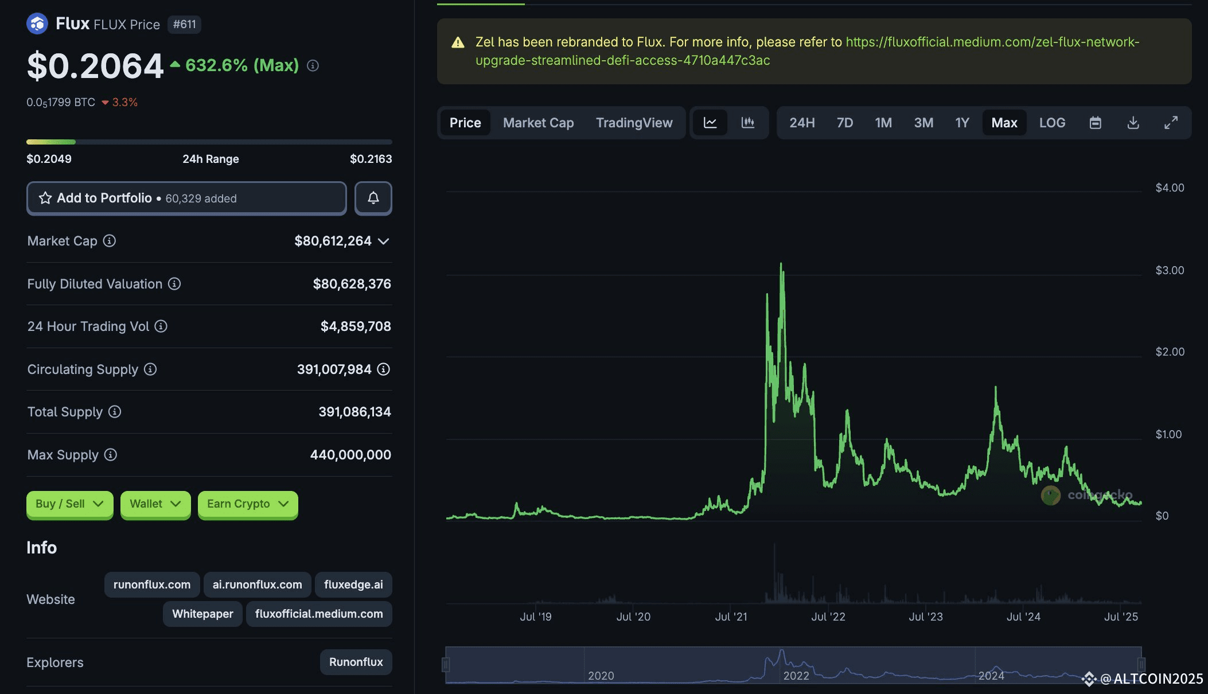Switch to the Market Cap chart tab
The height and width of the screenshot is (694, 1208).
click(538, 123)
